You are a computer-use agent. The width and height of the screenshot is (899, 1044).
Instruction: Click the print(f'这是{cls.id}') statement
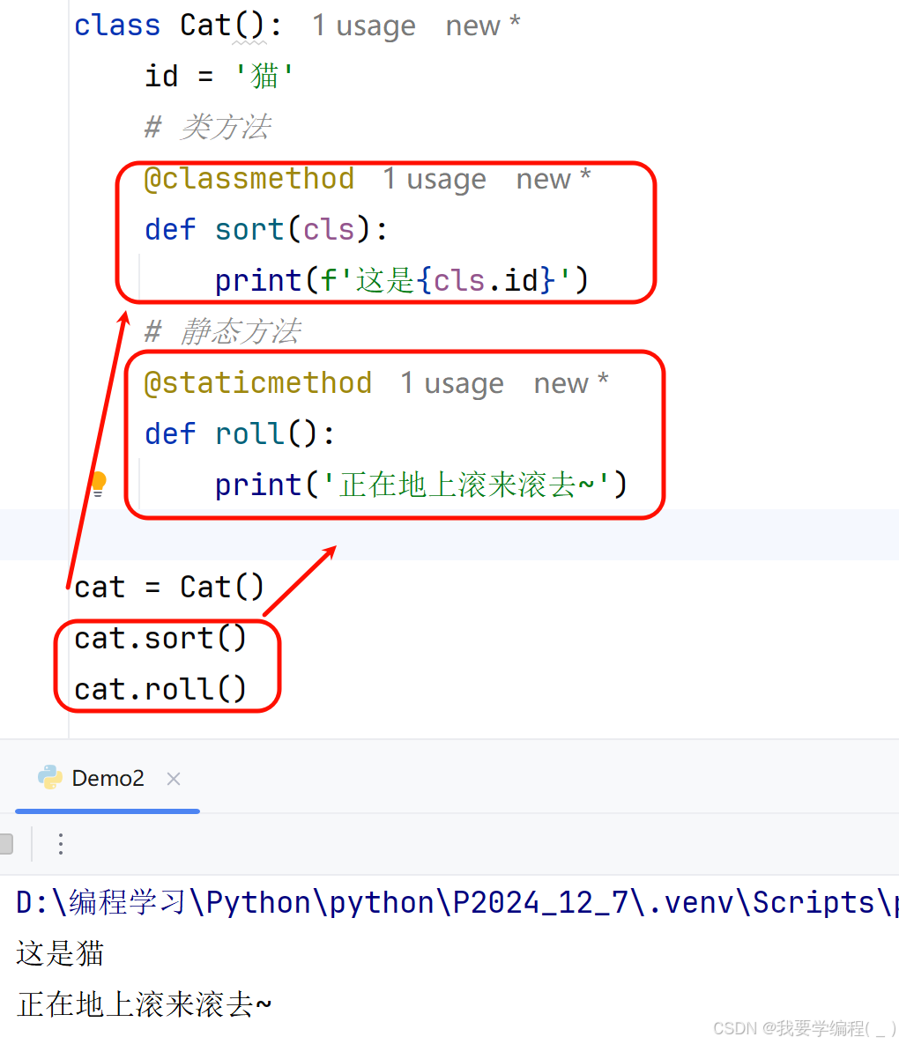coord(402,280)
